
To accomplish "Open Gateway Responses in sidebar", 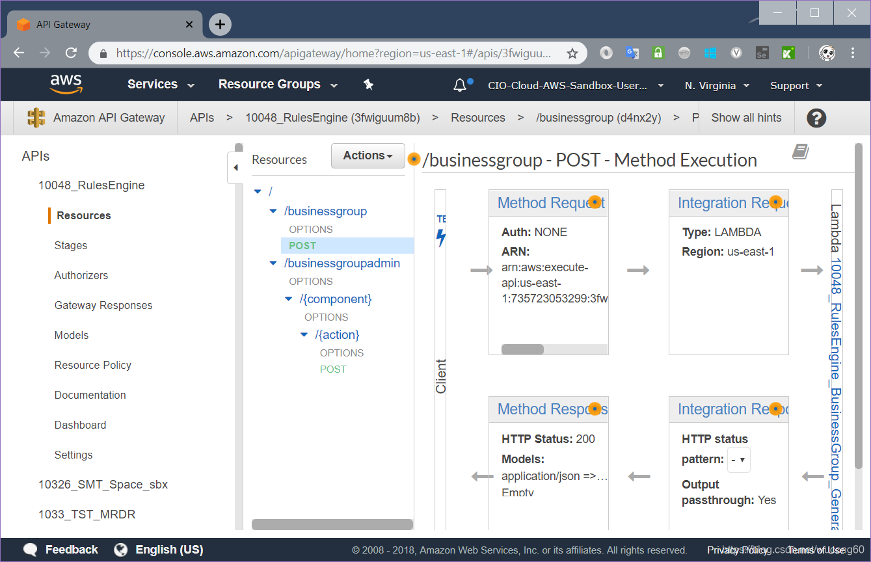I will 103,305.
